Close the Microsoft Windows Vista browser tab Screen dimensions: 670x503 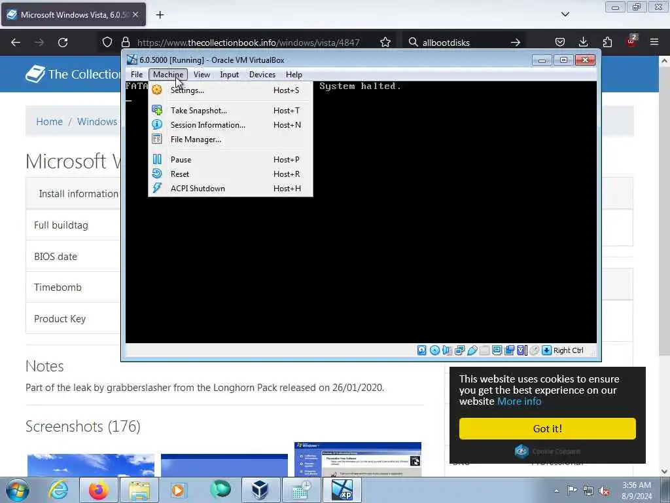coord(135,14)
